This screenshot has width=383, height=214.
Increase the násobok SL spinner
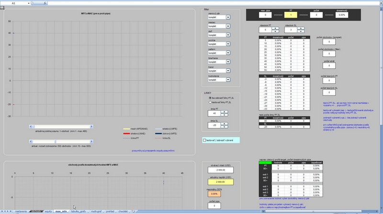click(301, 29)
